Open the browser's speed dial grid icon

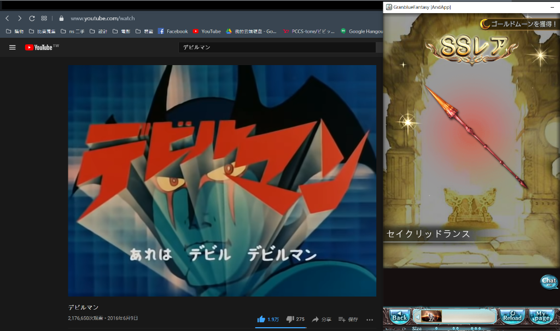[44, 18]
